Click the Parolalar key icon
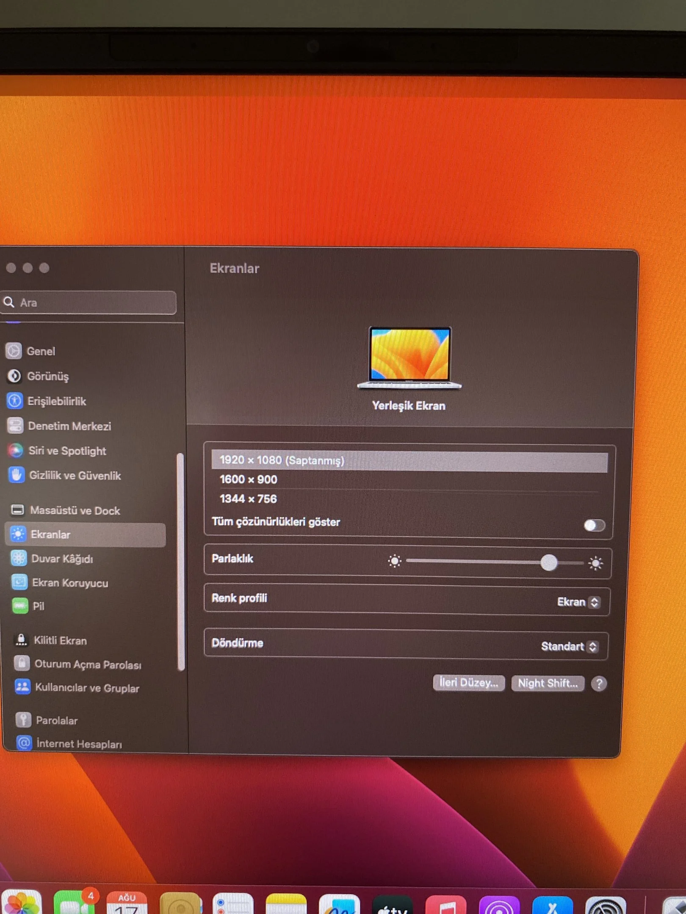 23,720
